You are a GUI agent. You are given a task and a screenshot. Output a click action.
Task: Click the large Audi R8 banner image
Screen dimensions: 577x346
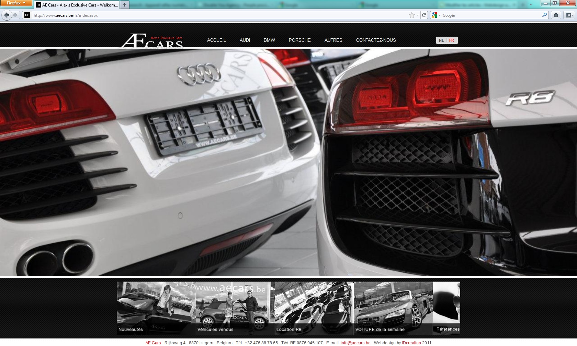(x=288, y=162)
